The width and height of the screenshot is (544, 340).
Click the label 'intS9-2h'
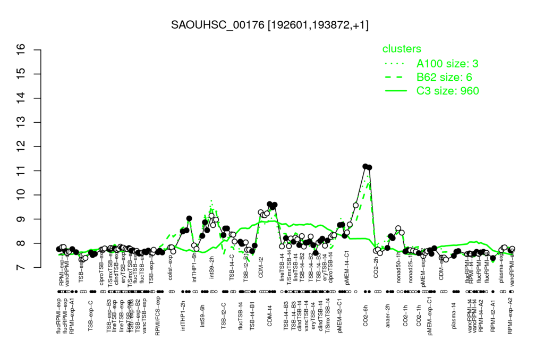point(212,267)
